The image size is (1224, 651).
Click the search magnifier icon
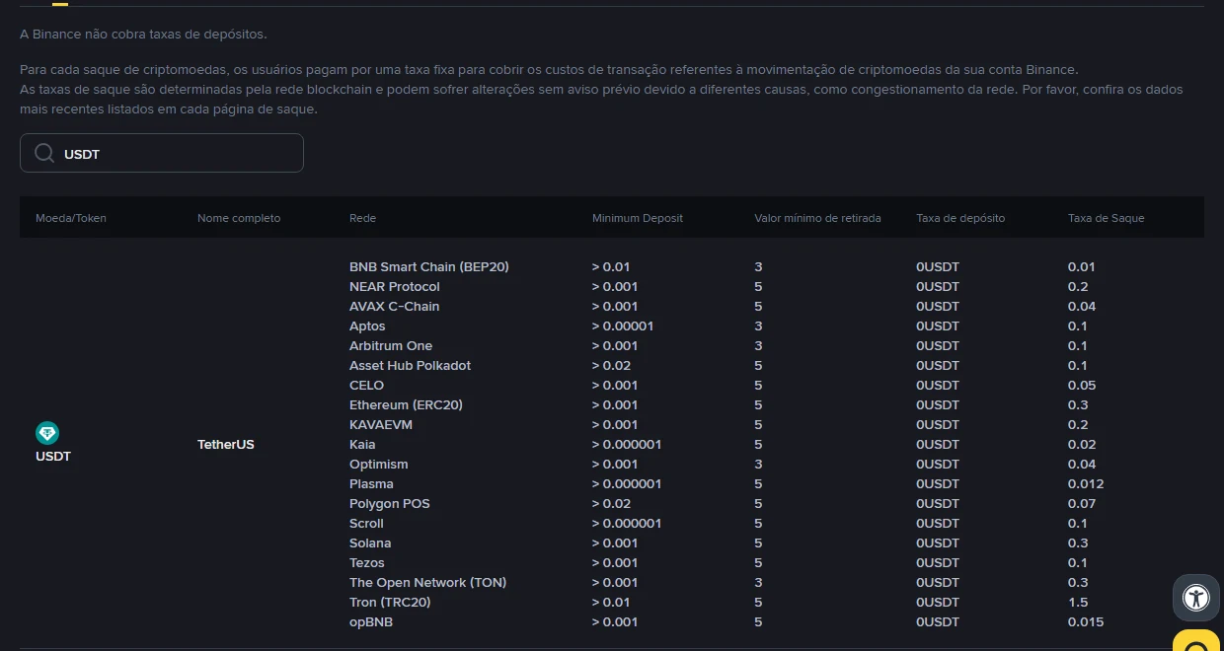tap(44, 153)
